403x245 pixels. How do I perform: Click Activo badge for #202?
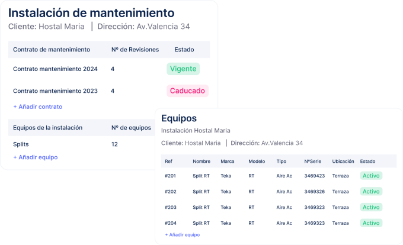click(371, 191)
